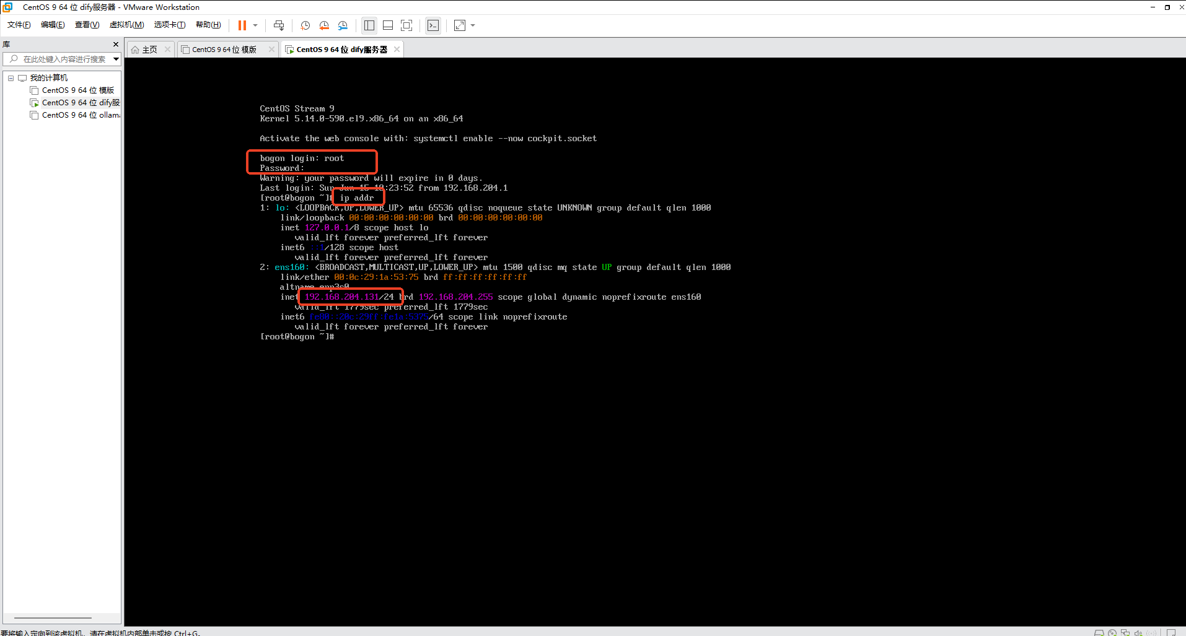Click the running VM icon on dify tab
The width and height of the screenshot is (1186, 636).
pyautogui.click(x=289, y=50)
